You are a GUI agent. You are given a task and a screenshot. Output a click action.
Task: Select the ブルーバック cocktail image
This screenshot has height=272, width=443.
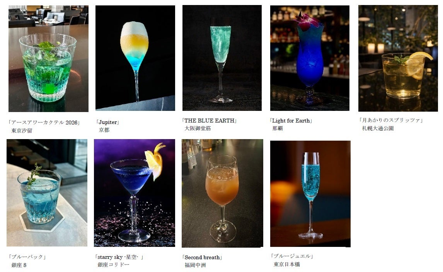47,193
